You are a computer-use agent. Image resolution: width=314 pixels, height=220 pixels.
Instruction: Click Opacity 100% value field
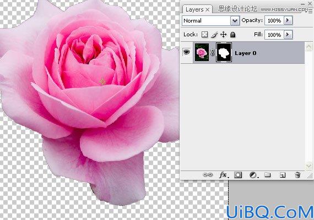pos(274,20)
